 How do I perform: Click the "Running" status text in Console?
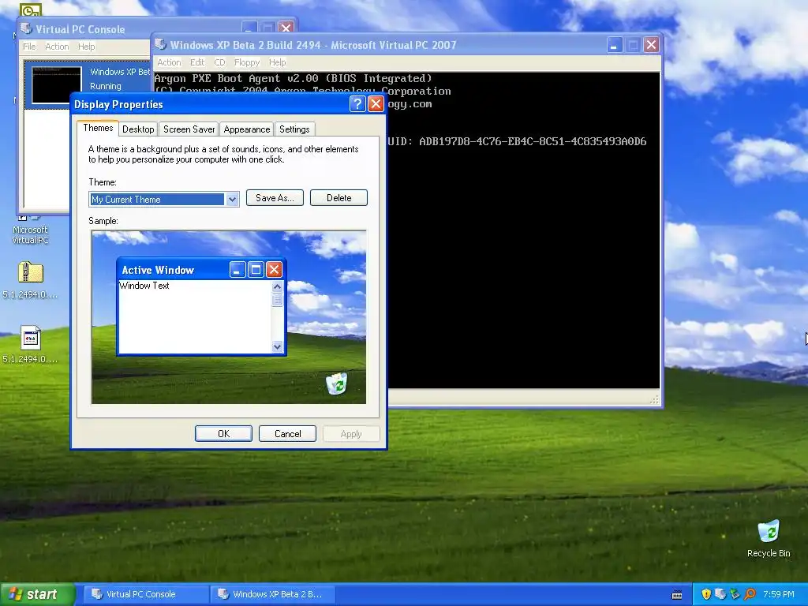tap(106, 86)
